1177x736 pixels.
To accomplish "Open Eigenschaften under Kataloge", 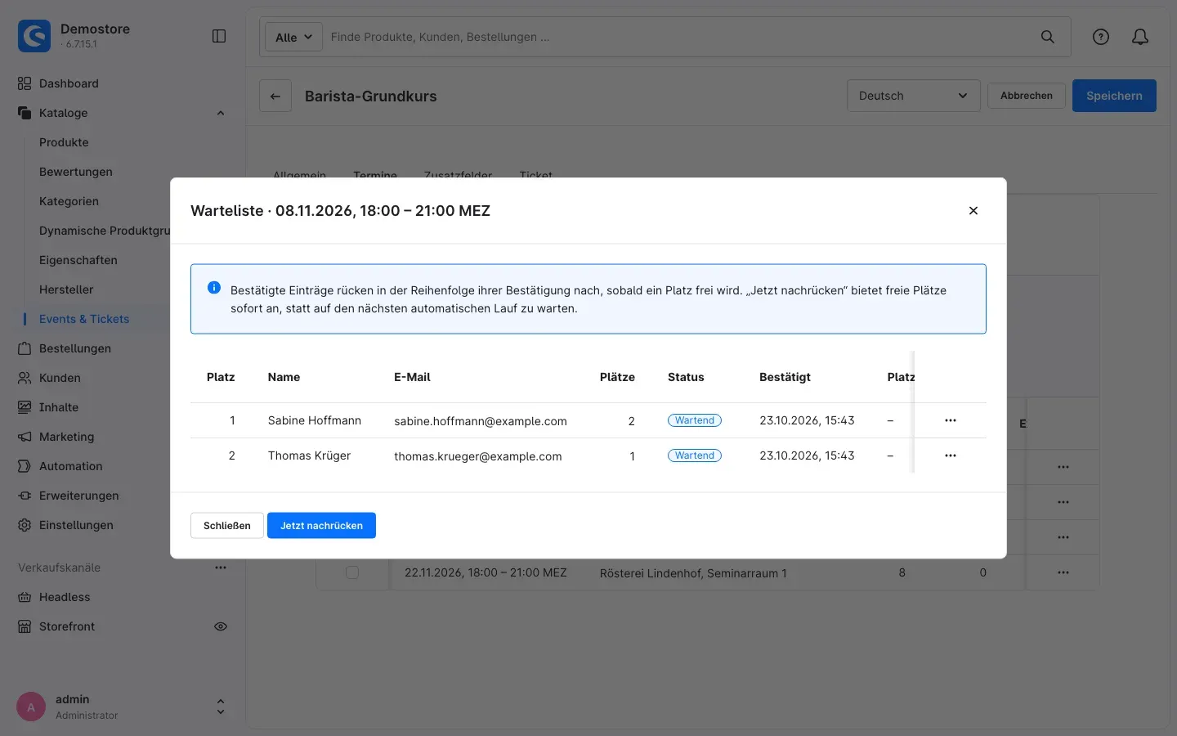I will (78, 260).
